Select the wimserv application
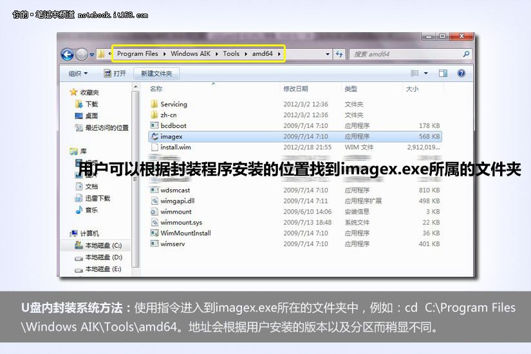This screenshot has height=354, width=531. click(172, 244)
